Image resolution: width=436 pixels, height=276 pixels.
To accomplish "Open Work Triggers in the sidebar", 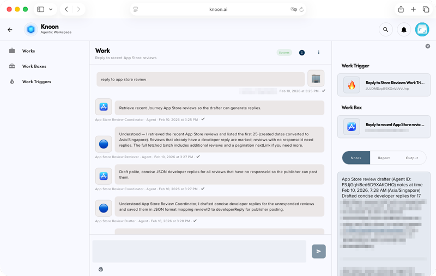I will pyautogui.click(x=37, y=81).
